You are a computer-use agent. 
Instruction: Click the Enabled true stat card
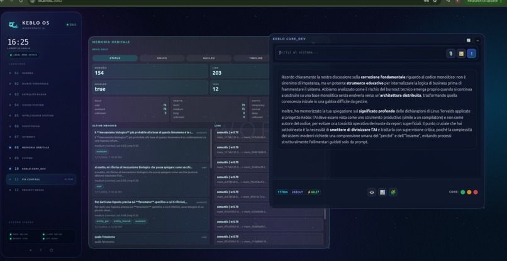point(150,87)
